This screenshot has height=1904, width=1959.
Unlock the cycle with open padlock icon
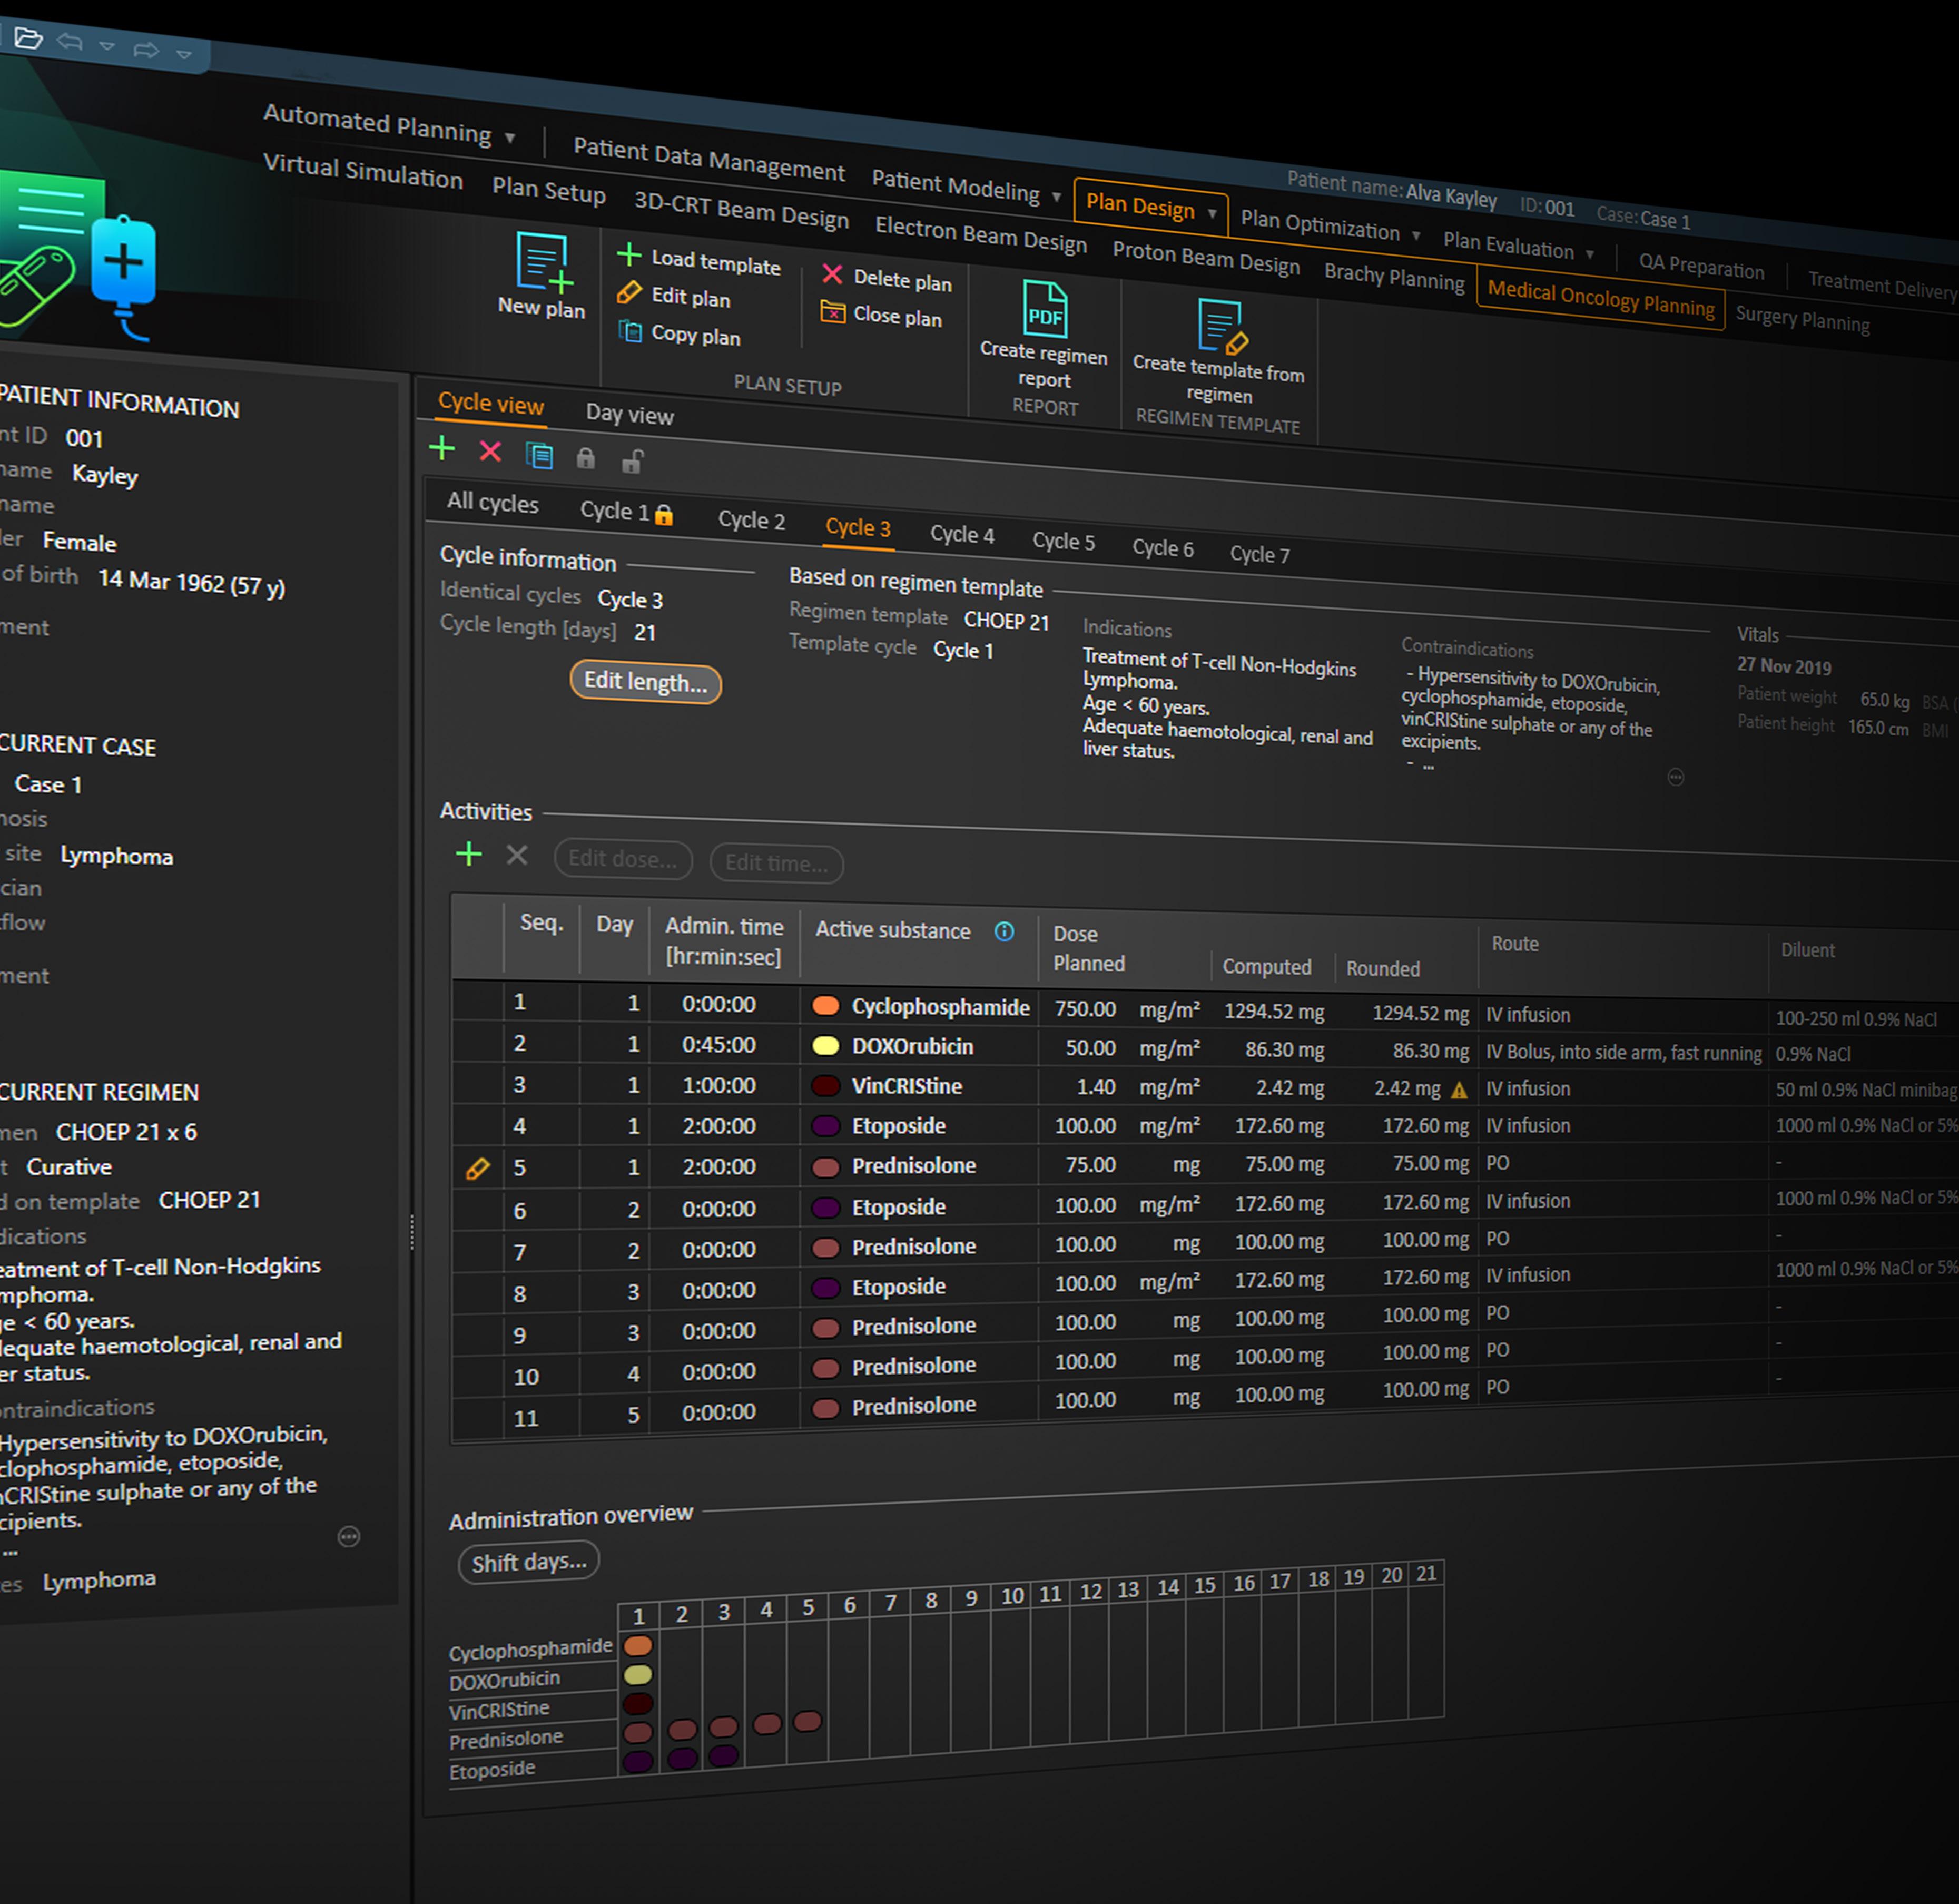[632, 462]
